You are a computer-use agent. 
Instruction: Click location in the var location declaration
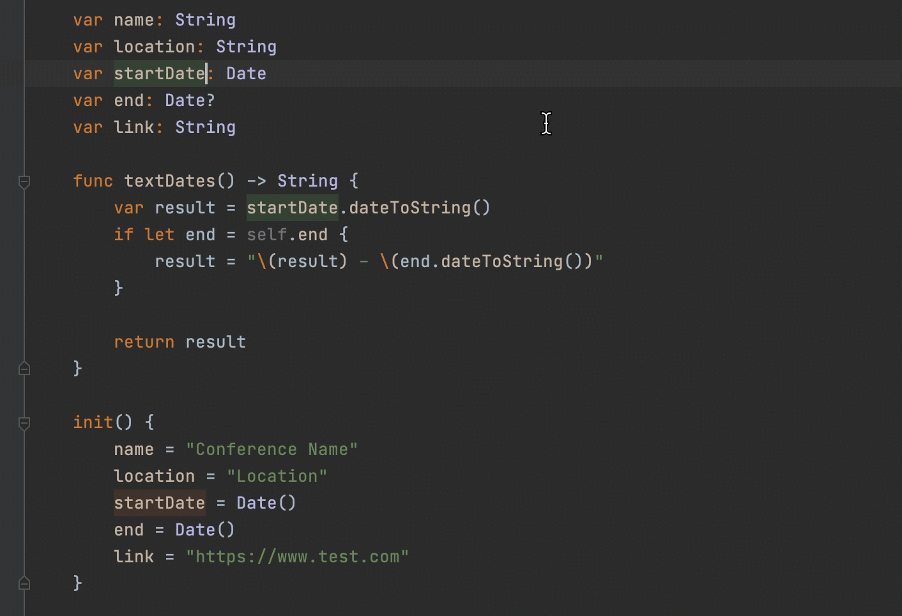click(x=154, y=47)
